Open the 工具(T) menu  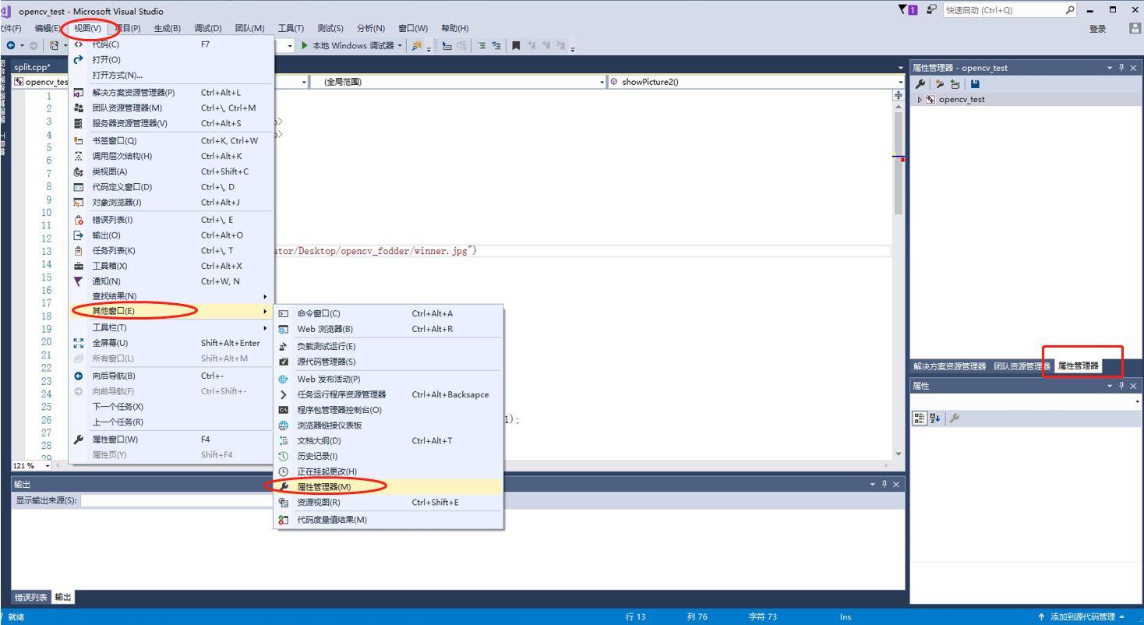291,28
